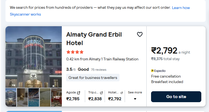Select the Trip.com ₹2,838 price option
The width and height of the screenshot is (209, 112).
[95, 96]
